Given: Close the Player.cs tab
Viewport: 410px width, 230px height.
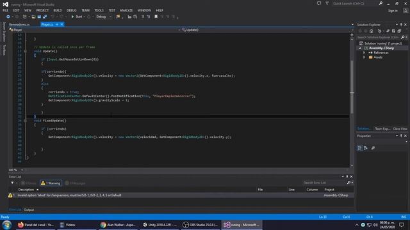Looking at the screenshot, I should tap(62, 24).
